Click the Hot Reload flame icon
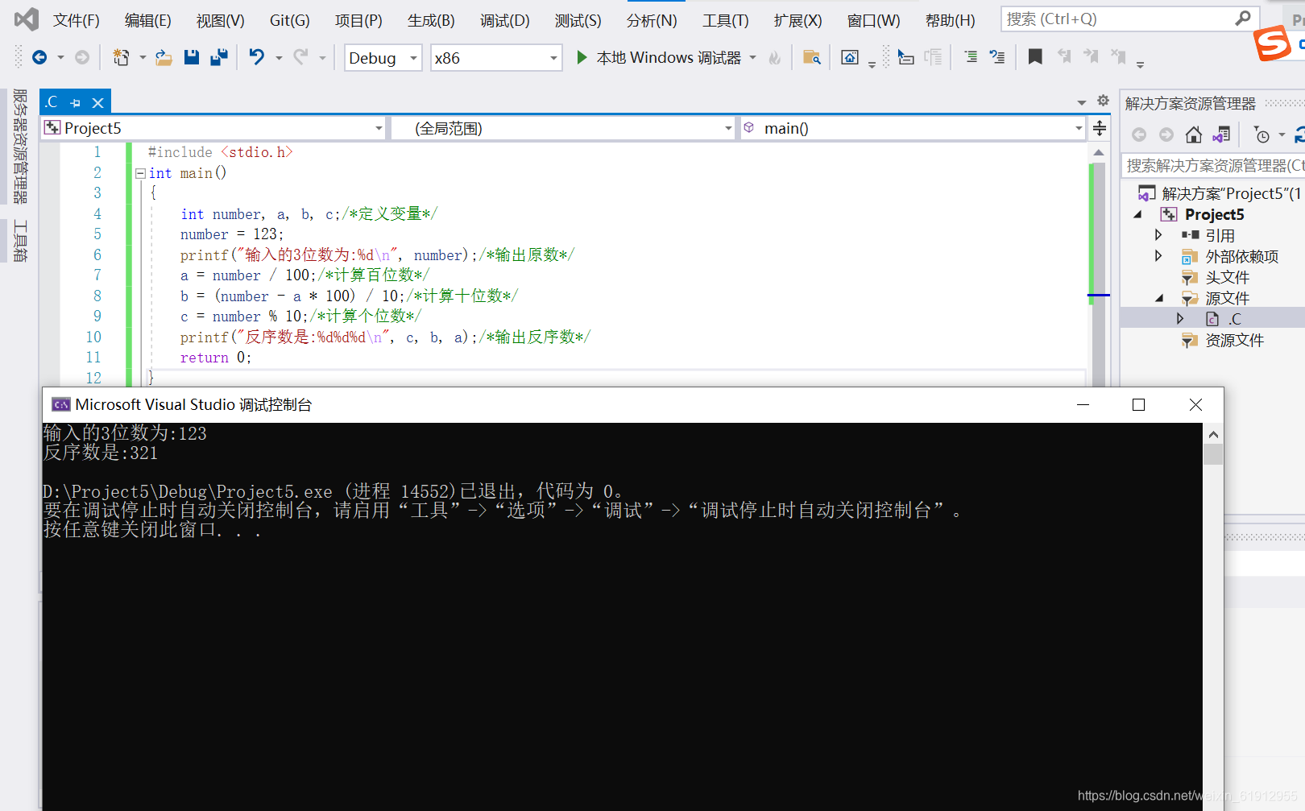The width and height of the screenshot is (1305, 811). (775, 57)
